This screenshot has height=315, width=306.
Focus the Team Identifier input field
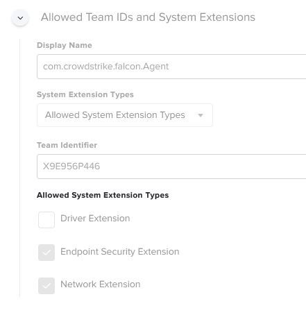point(171,167)
